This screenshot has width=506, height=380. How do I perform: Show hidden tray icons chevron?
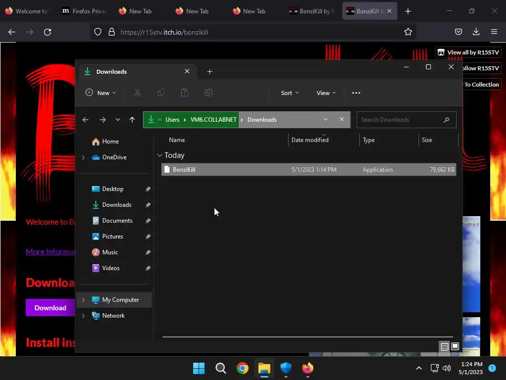coord(419,368)
